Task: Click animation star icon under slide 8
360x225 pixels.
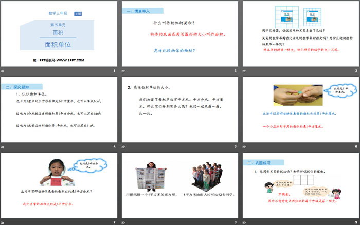Action: coord(123,223)
